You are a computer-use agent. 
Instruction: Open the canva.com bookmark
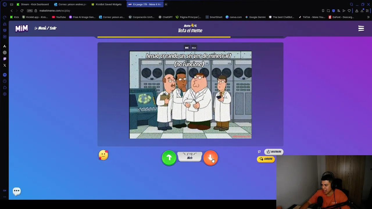tap(234, 17)
